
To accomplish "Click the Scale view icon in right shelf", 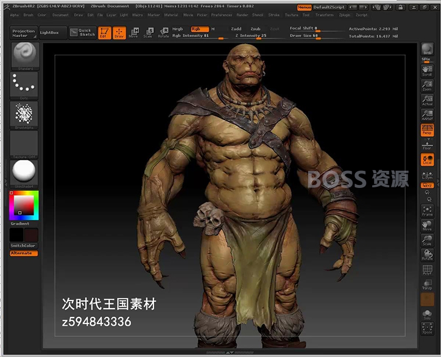I will pos(427,240).
